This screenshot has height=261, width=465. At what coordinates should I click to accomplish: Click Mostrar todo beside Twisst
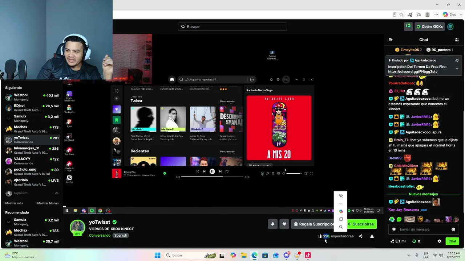coord(227,101)
